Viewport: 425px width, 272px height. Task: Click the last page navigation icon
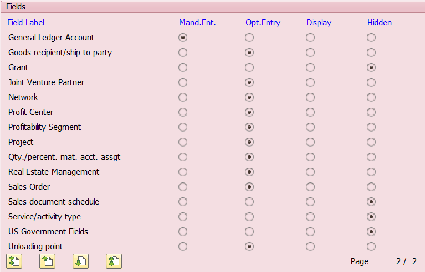(114, 261)
